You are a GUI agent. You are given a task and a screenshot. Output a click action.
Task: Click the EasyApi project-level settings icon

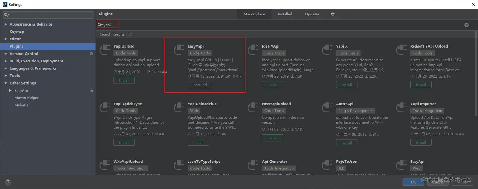click(91, 91)
